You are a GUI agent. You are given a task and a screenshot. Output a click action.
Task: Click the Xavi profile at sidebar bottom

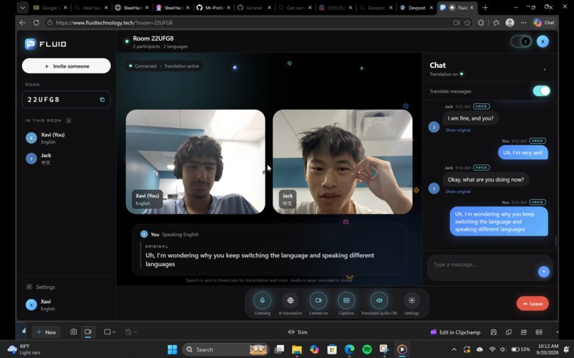click(x=66, y=305)
